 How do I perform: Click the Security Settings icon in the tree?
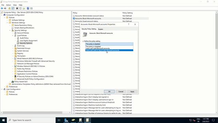[x=13, y=30]
